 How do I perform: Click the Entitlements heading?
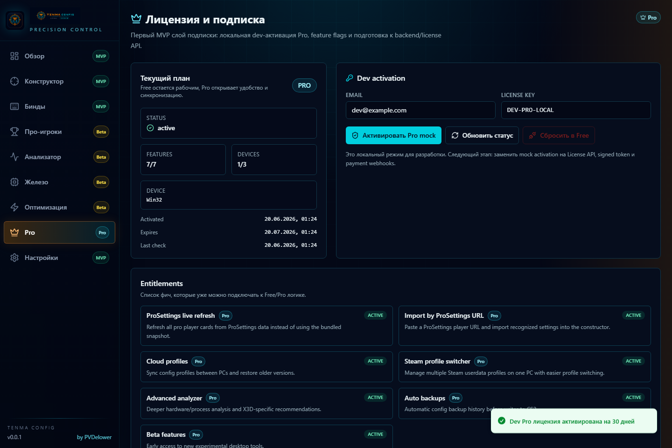click(x=161, y=284)
